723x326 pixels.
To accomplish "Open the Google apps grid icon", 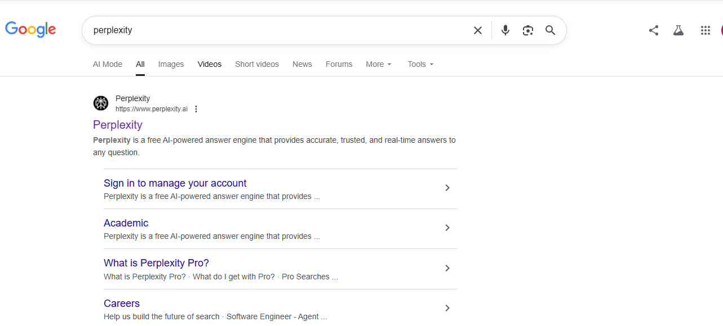I will [x=706, y=30].
